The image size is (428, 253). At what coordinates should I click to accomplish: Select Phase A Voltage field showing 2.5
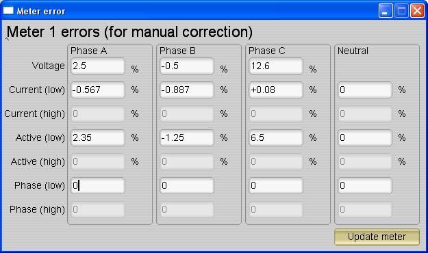tap(98, 66)
